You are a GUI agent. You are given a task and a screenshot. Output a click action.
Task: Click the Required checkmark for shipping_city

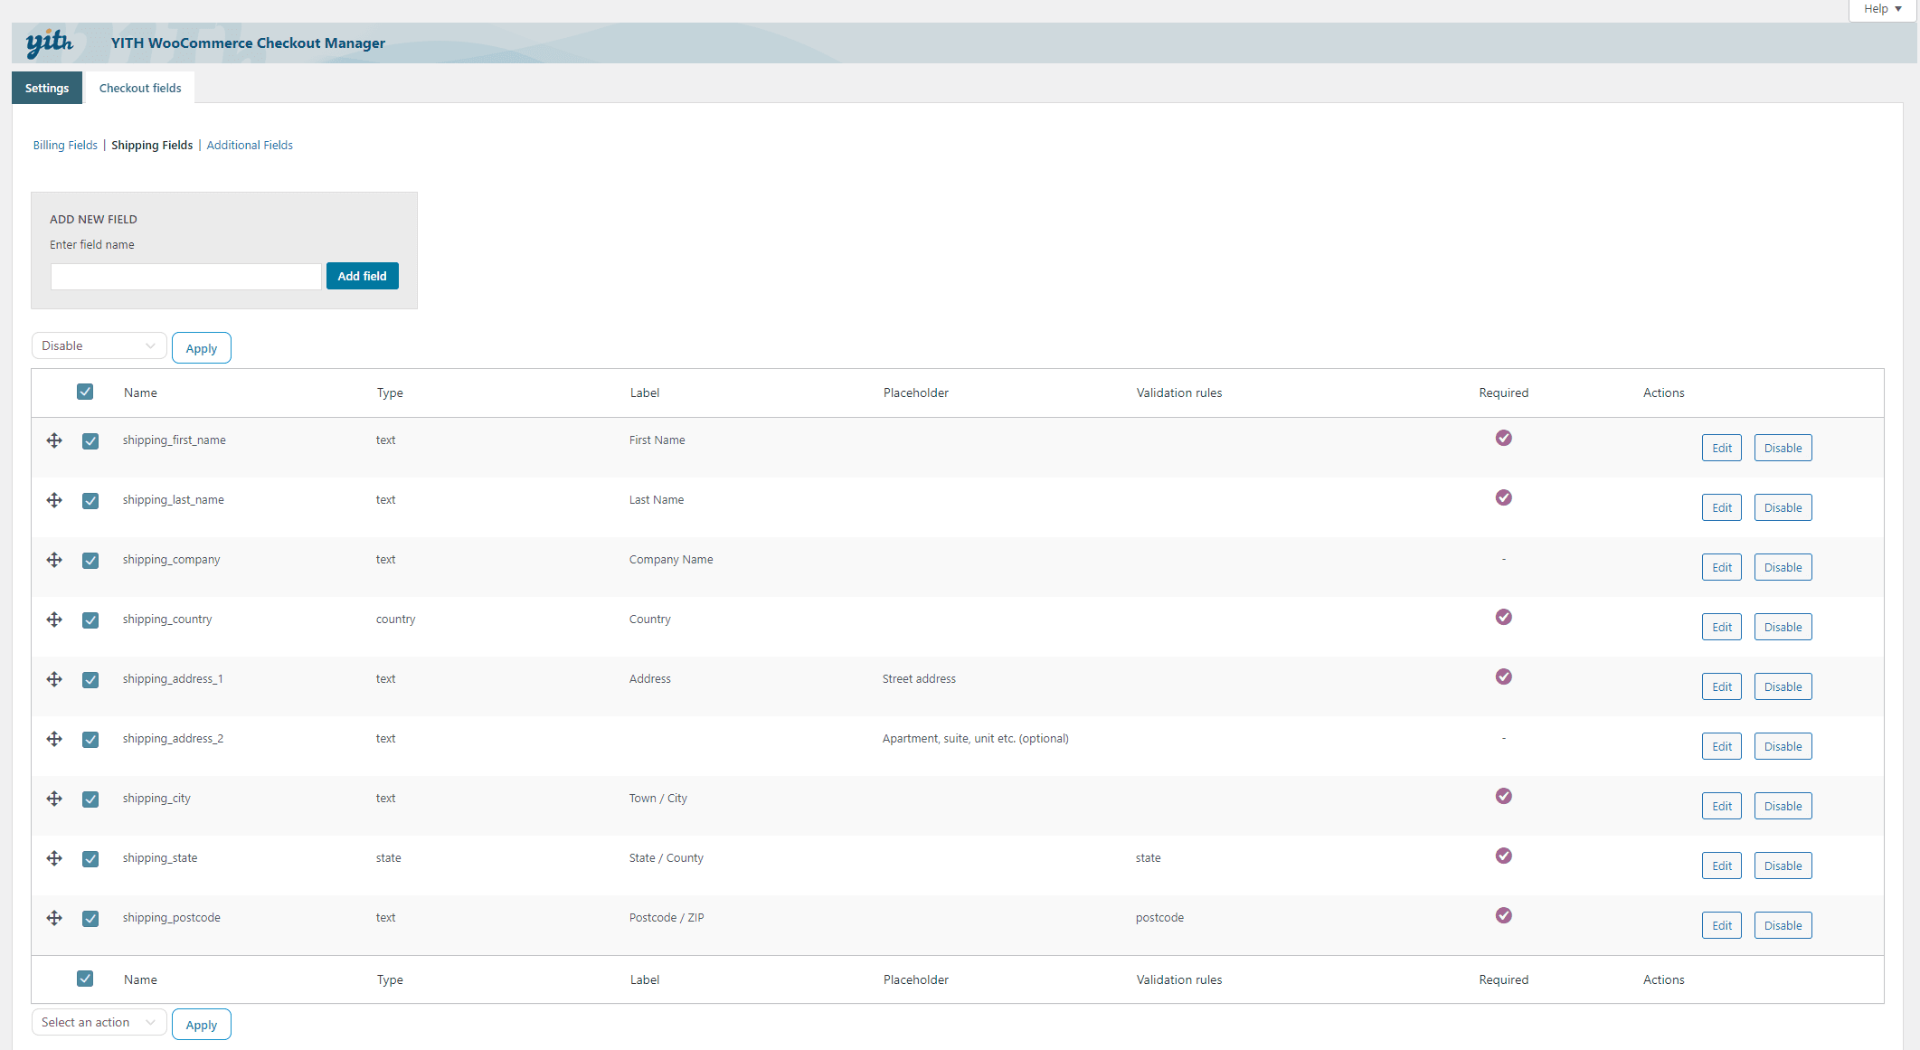(x=1504, y=796)
